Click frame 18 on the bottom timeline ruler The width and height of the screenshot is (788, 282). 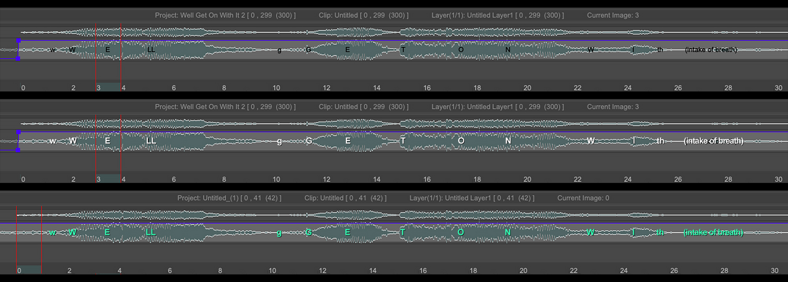click(473, 271)
